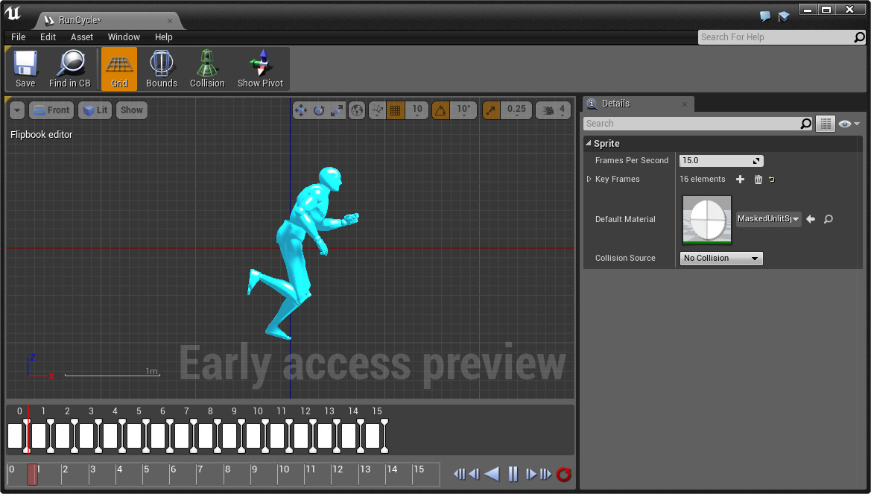Click the Lit view mode button
This screenshot has width=871, height=494.
(95, 110)
